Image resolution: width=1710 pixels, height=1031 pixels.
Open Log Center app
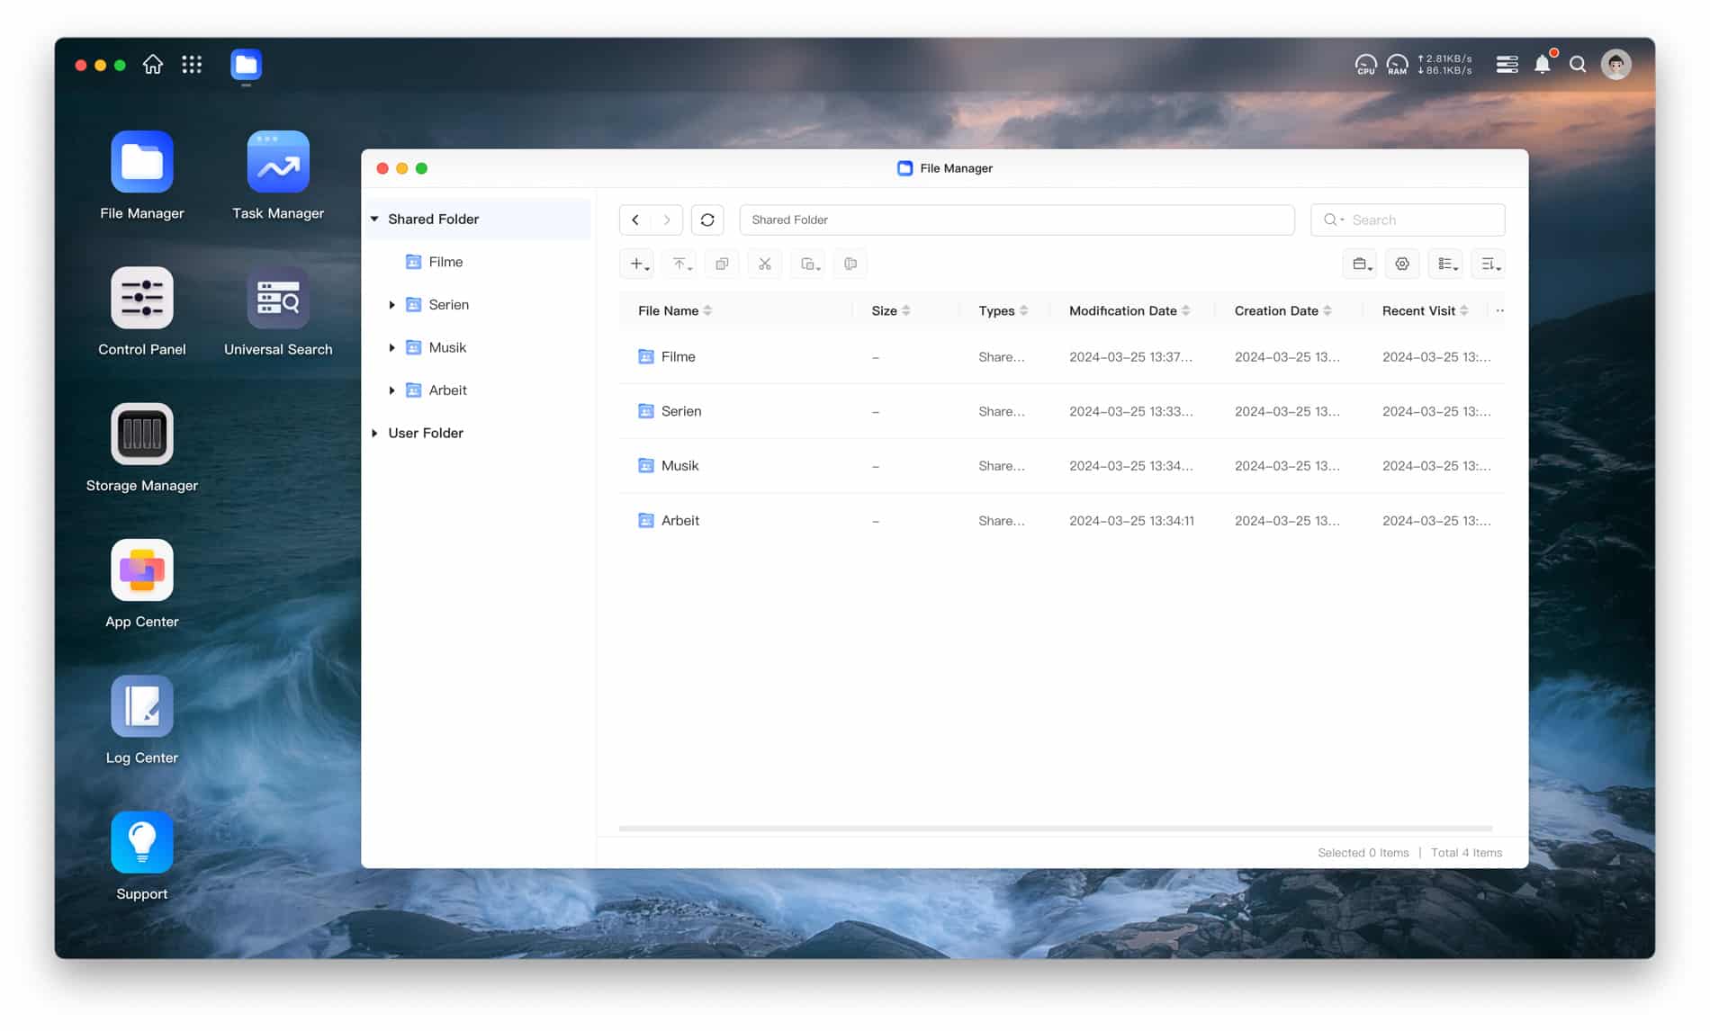pyautogui.click(x=141, y=706)
